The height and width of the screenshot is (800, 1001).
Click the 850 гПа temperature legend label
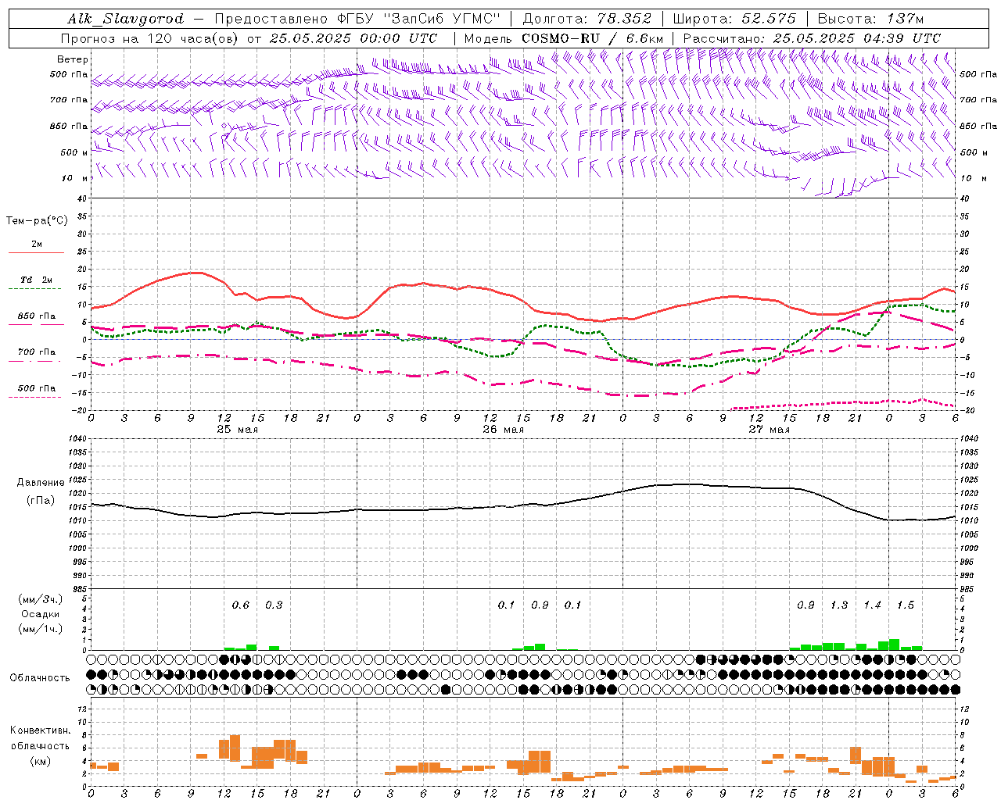tap(37, 316)
